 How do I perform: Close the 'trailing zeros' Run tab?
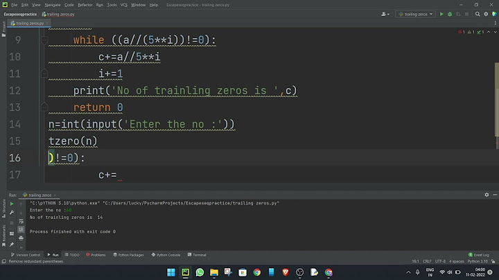55,195
